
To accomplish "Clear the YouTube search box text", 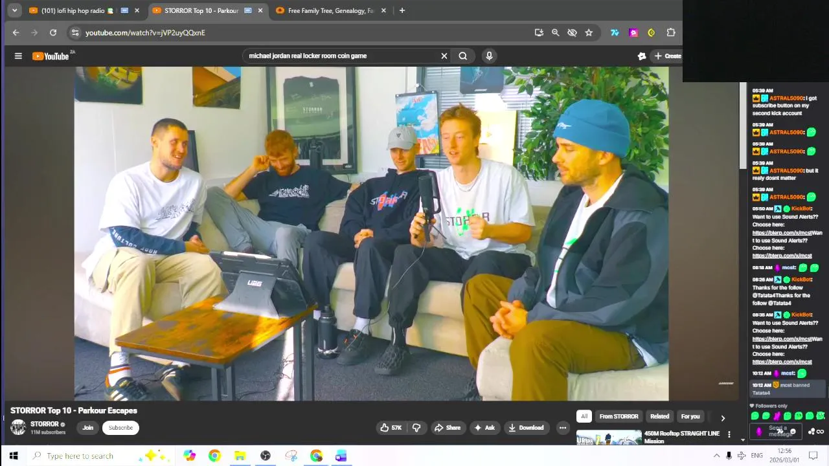I will pyautogui.click(x=444, y=56).
